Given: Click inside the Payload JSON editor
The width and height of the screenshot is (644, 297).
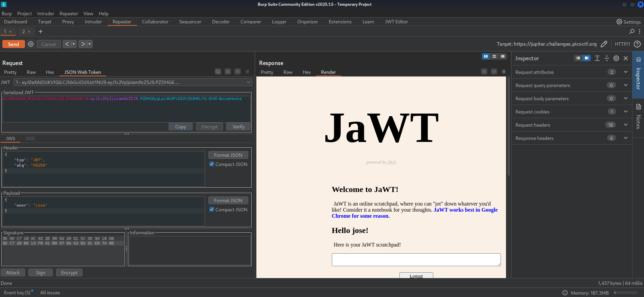Looking at the screenshot, I should coord(103,211).
